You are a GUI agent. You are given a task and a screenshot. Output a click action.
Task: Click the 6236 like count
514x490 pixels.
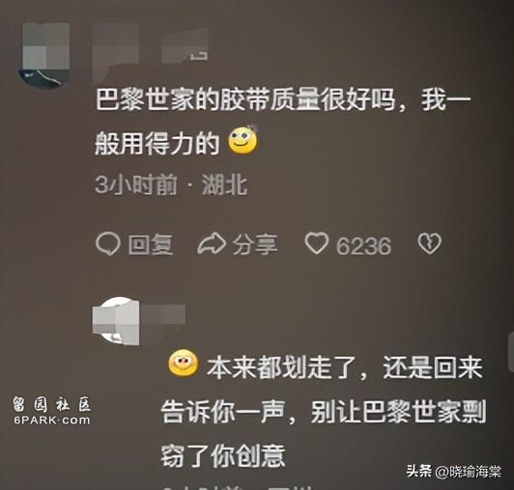coord(363,246)
